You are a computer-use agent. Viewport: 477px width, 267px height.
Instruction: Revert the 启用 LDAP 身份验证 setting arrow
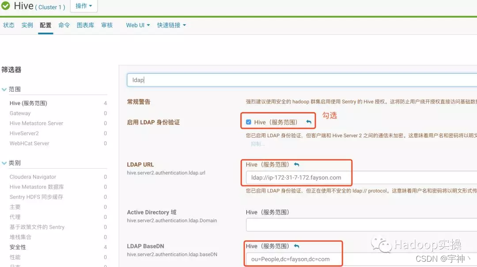[x=309, y=122]
